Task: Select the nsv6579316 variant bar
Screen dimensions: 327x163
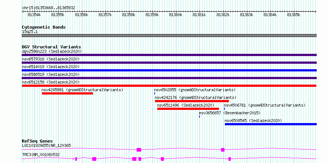Action: click(169, 63)
